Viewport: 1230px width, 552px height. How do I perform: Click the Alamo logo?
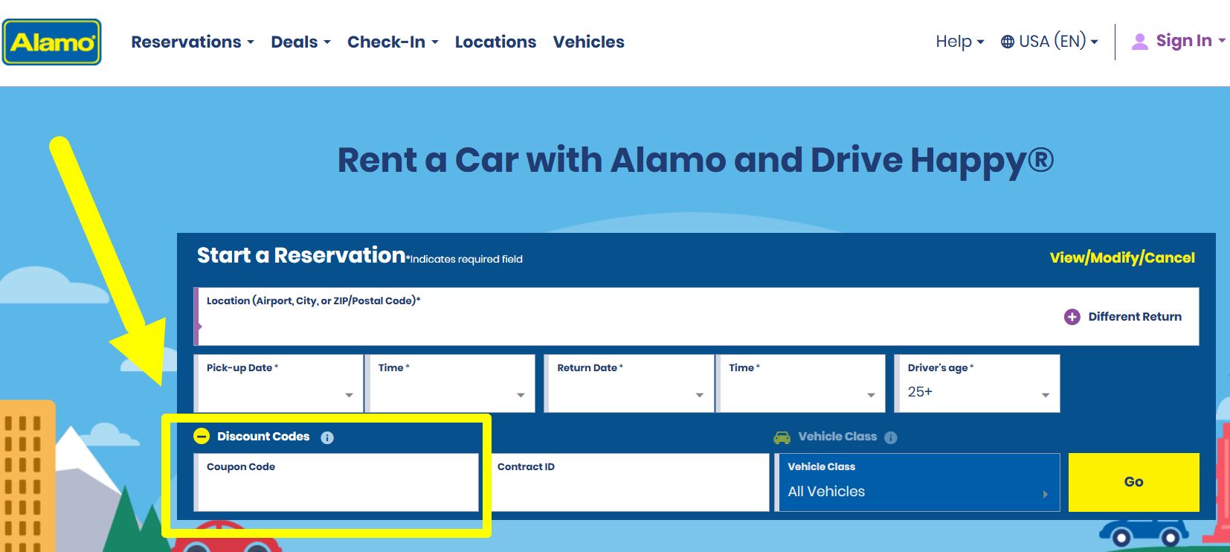pos(51,42)
